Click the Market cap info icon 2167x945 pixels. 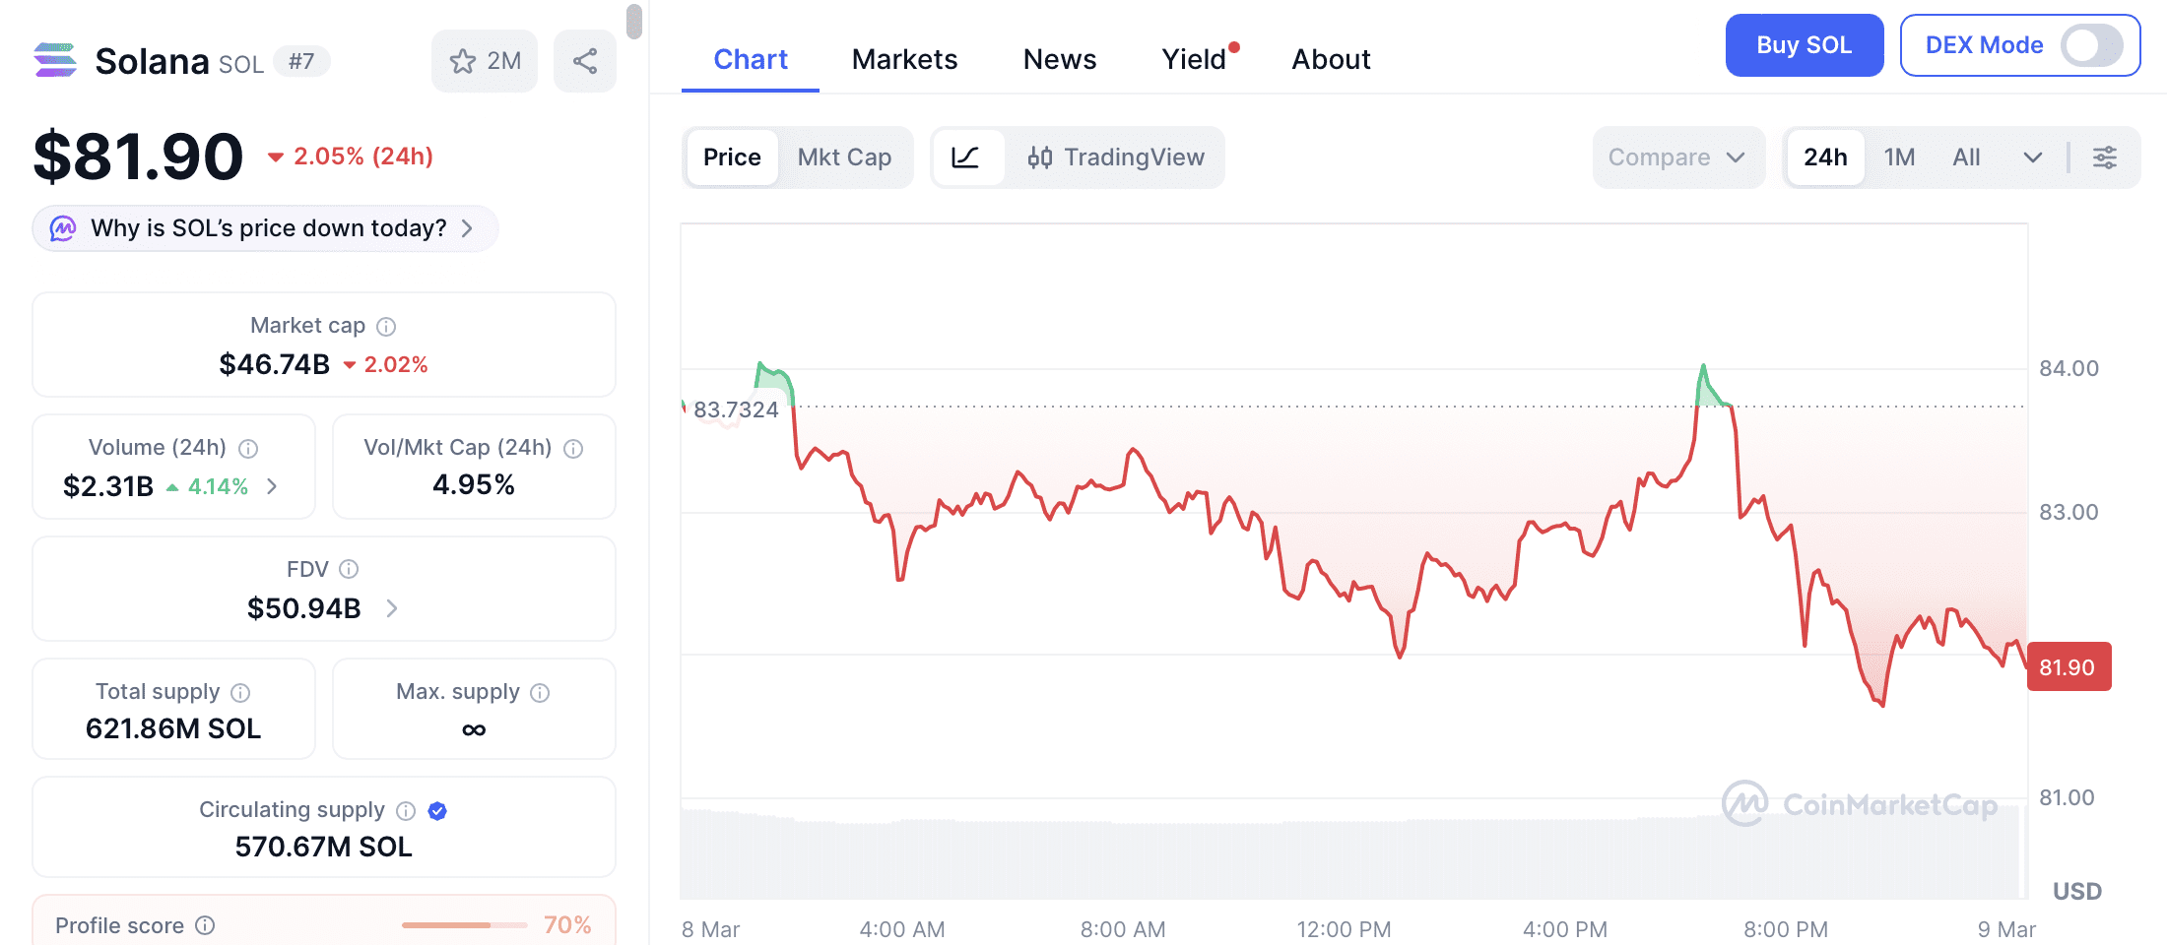tap(387, 327)
